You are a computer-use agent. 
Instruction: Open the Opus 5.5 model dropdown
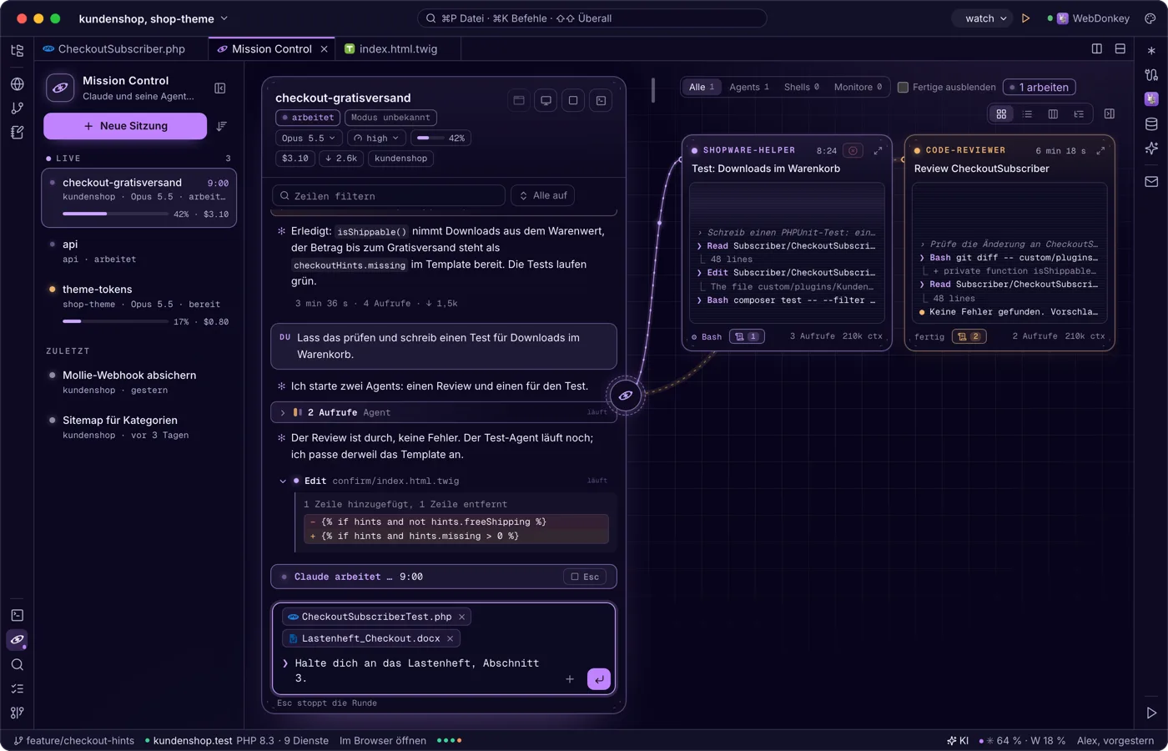(x=309, y=138)
